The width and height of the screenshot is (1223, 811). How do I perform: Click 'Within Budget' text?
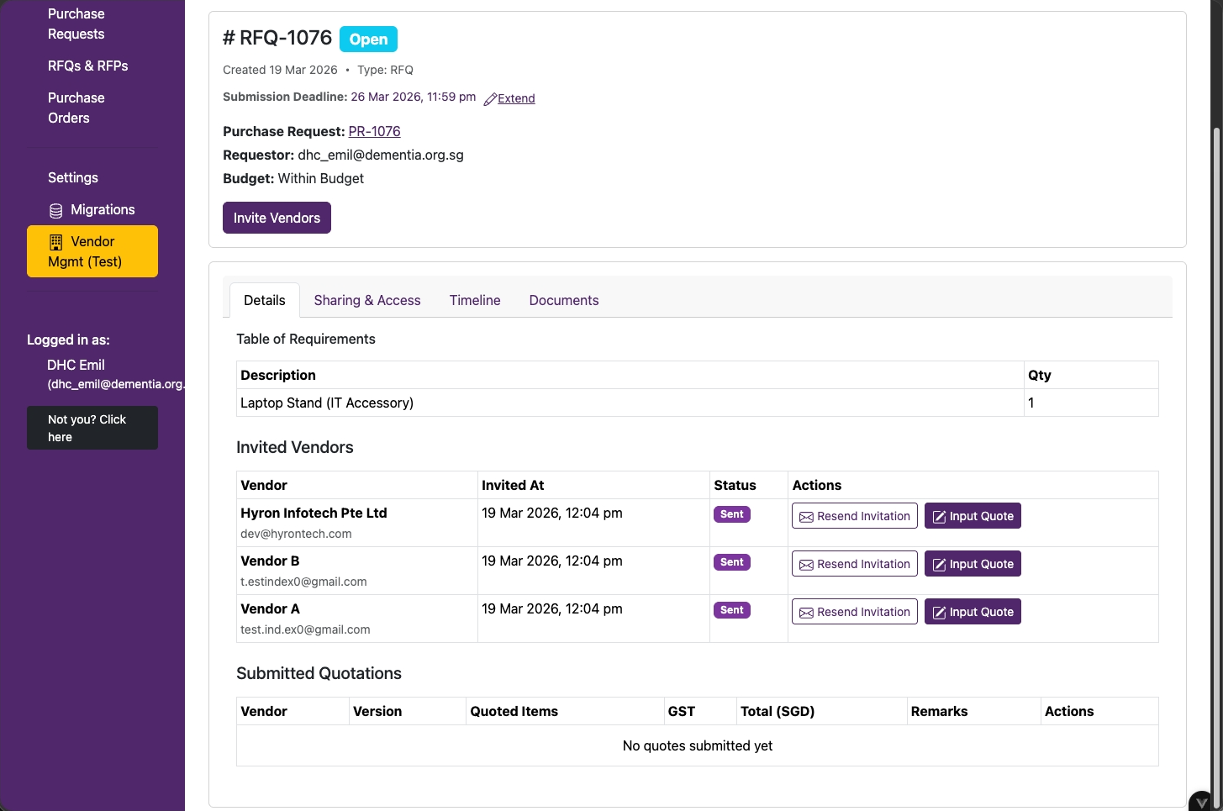(x=321, y=178)
